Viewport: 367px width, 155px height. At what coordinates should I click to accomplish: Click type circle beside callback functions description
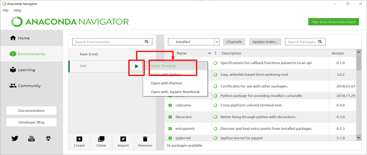click(x=215, y=63)
